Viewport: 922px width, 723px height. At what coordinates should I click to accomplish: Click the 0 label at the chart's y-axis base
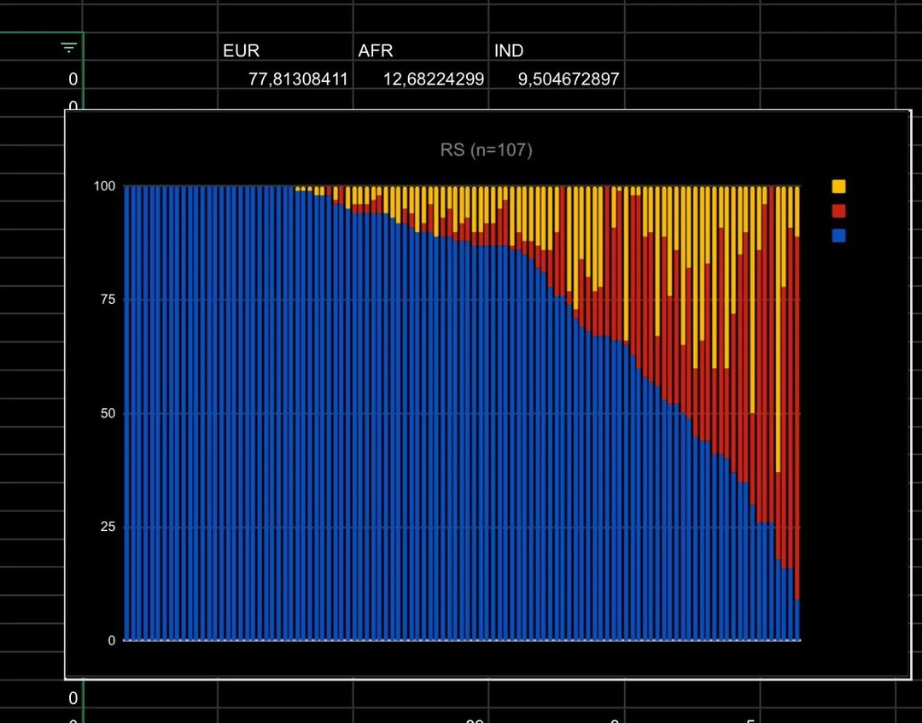[x=112, y=641]
